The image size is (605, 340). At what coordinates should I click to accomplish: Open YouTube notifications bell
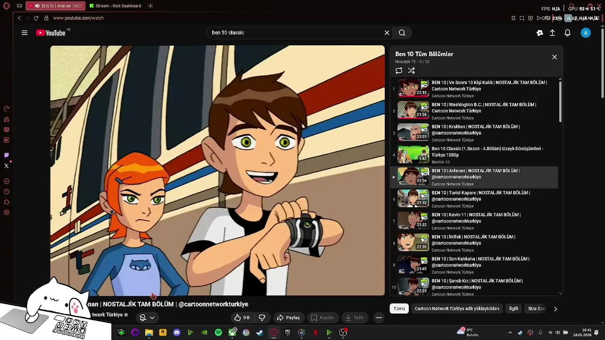568,33
